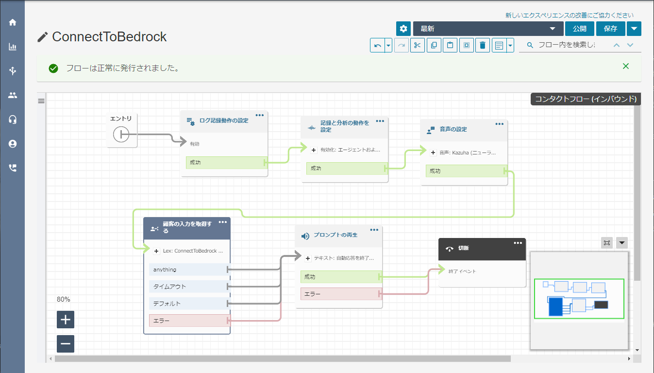This screenshot has height=373, width=654.
Task: Click the paste clipboard toolbar icon
Action: [x=450, y=45]
